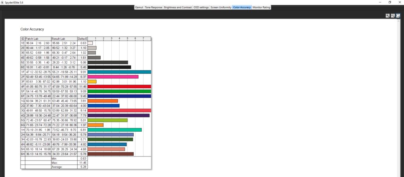Click the SpyderXElite app icon in title bar
The image size is (404, 177).
tap(2, 2)
